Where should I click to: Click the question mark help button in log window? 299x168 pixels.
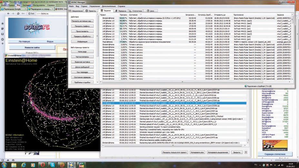[246, 152]
